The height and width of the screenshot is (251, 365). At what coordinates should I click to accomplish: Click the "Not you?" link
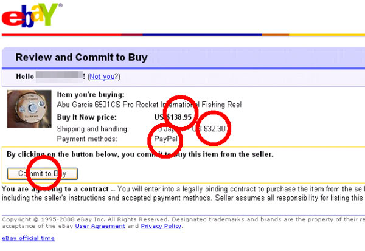104,77
